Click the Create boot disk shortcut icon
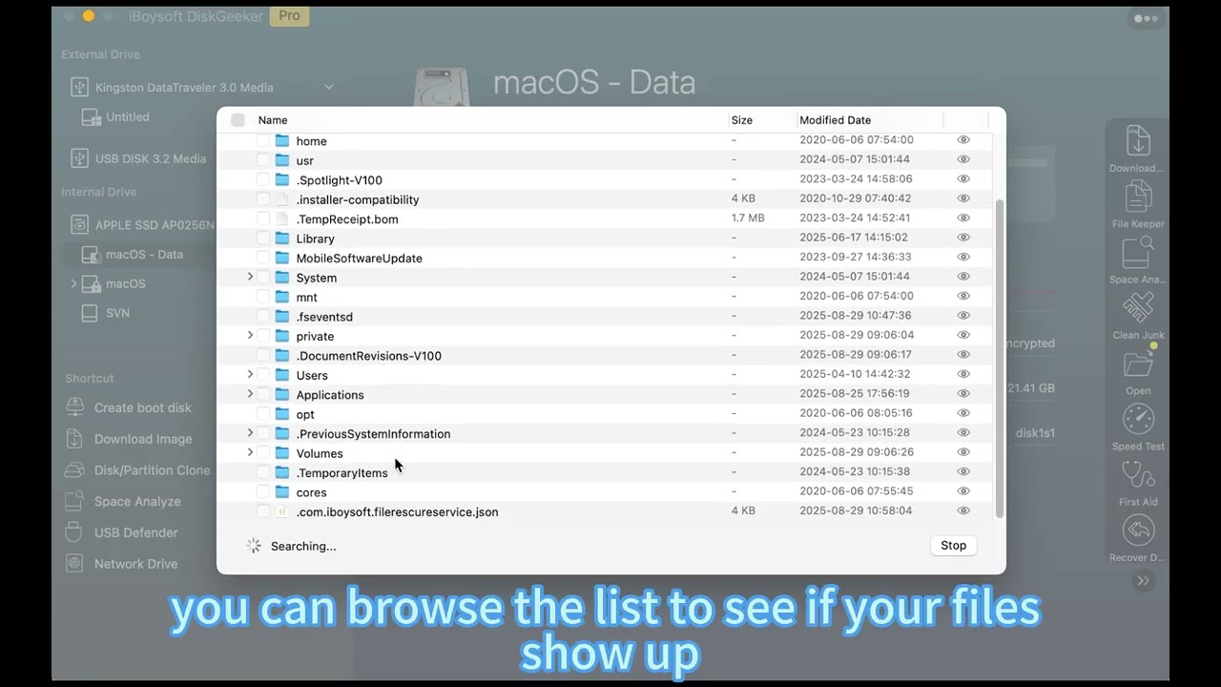This screenshot has width=1221, height=687. 75,407
